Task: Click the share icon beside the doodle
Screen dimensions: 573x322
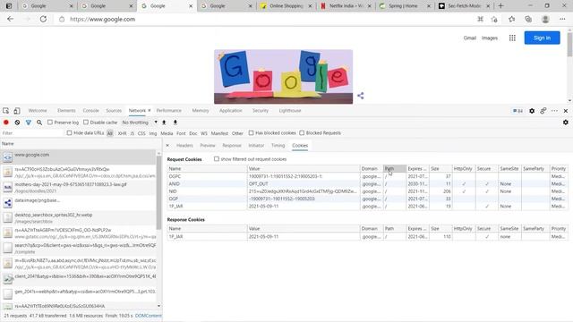Action: pos(360,96)
